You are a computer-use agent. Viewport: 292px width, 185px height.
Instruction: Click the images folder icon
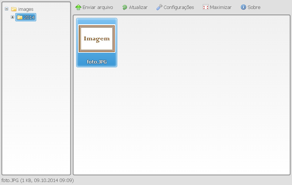pos(14,9)
